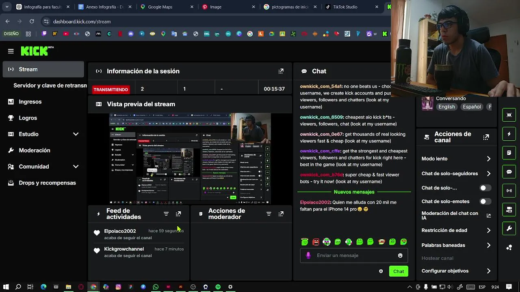Screen dimensions: 520x292
Task: Select the Español language tag
Action: (472, 107)
